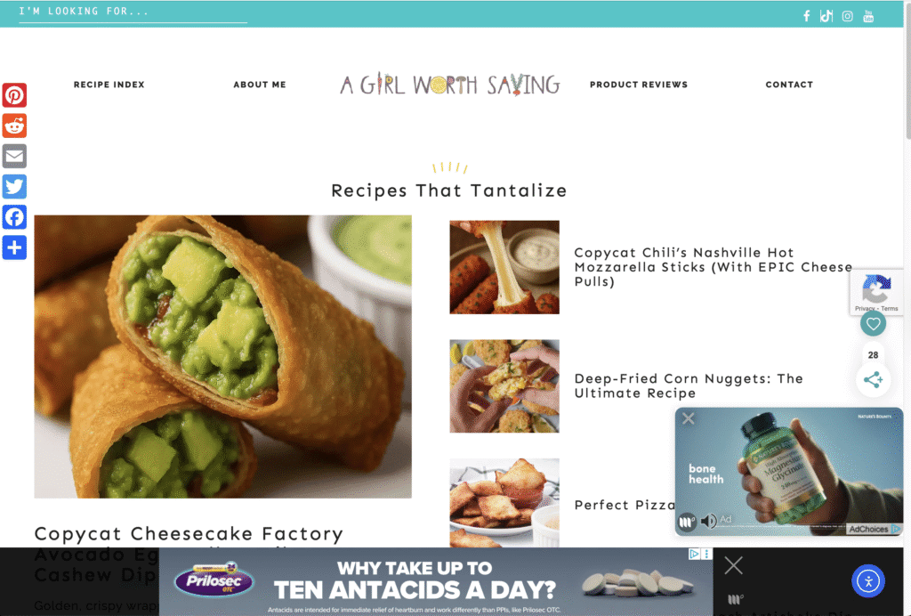
Task: Share the page via Pinterest sidebar icon
Action: pos(14,95)
